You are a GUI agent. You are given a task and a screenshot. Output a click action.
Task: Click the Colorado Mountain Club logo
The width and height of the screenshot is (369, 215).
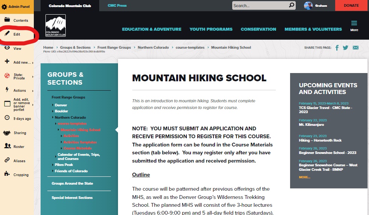pos(56,25)
